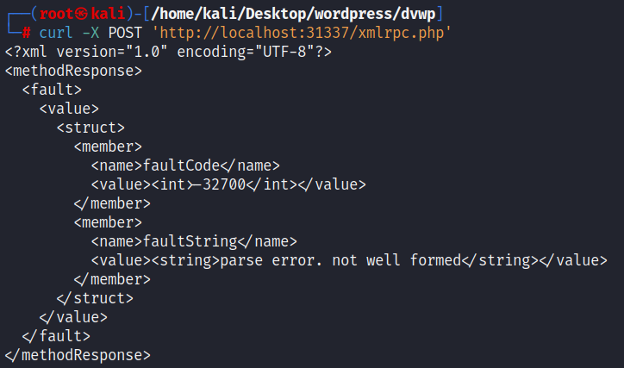Click the localhost xmlrpc.php URL
Viewport: 624px width, 368px height.
point(302,33)
